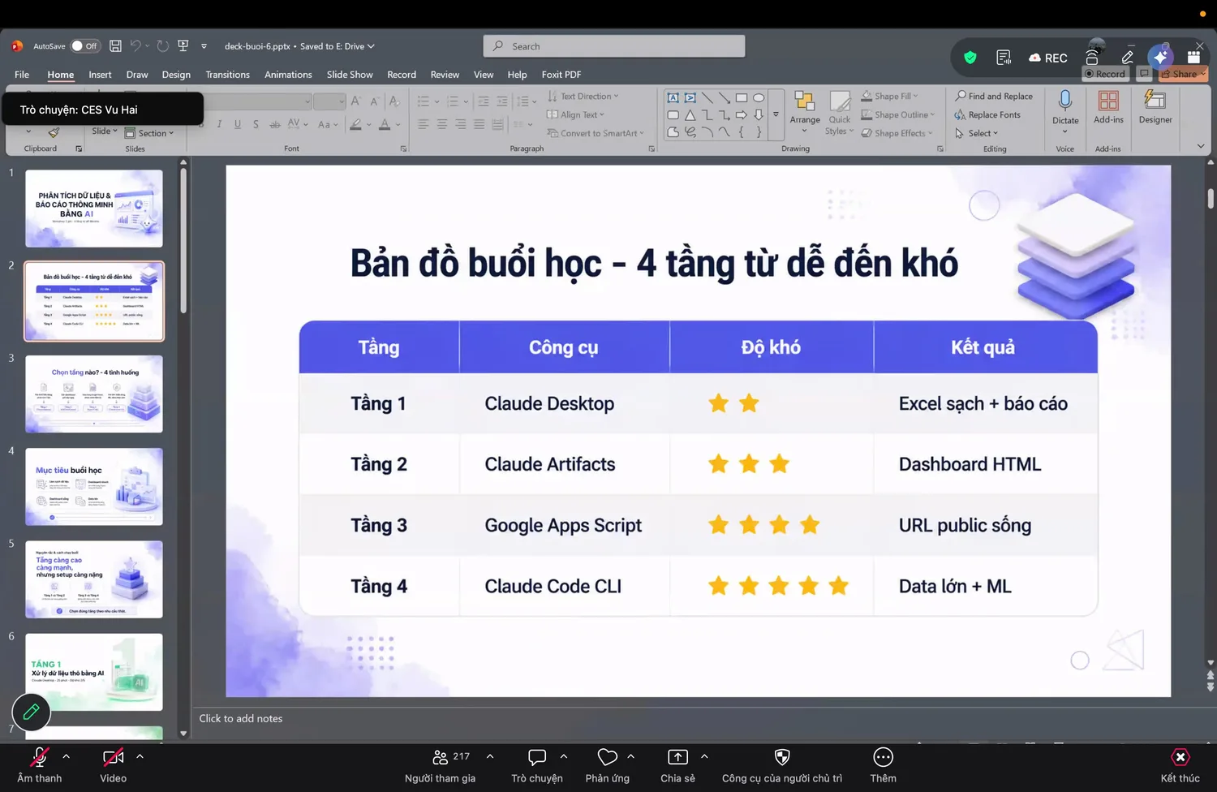Screen dimensions: 1217x792
Task: Open the Designer icon
Action: pyautogui.click(x=1155, y=101)
